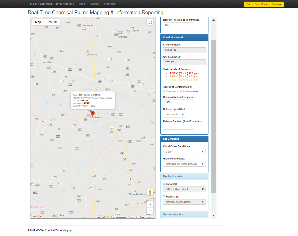
Task: Click the Chemical Amount input field
Action: click(178, 102)
